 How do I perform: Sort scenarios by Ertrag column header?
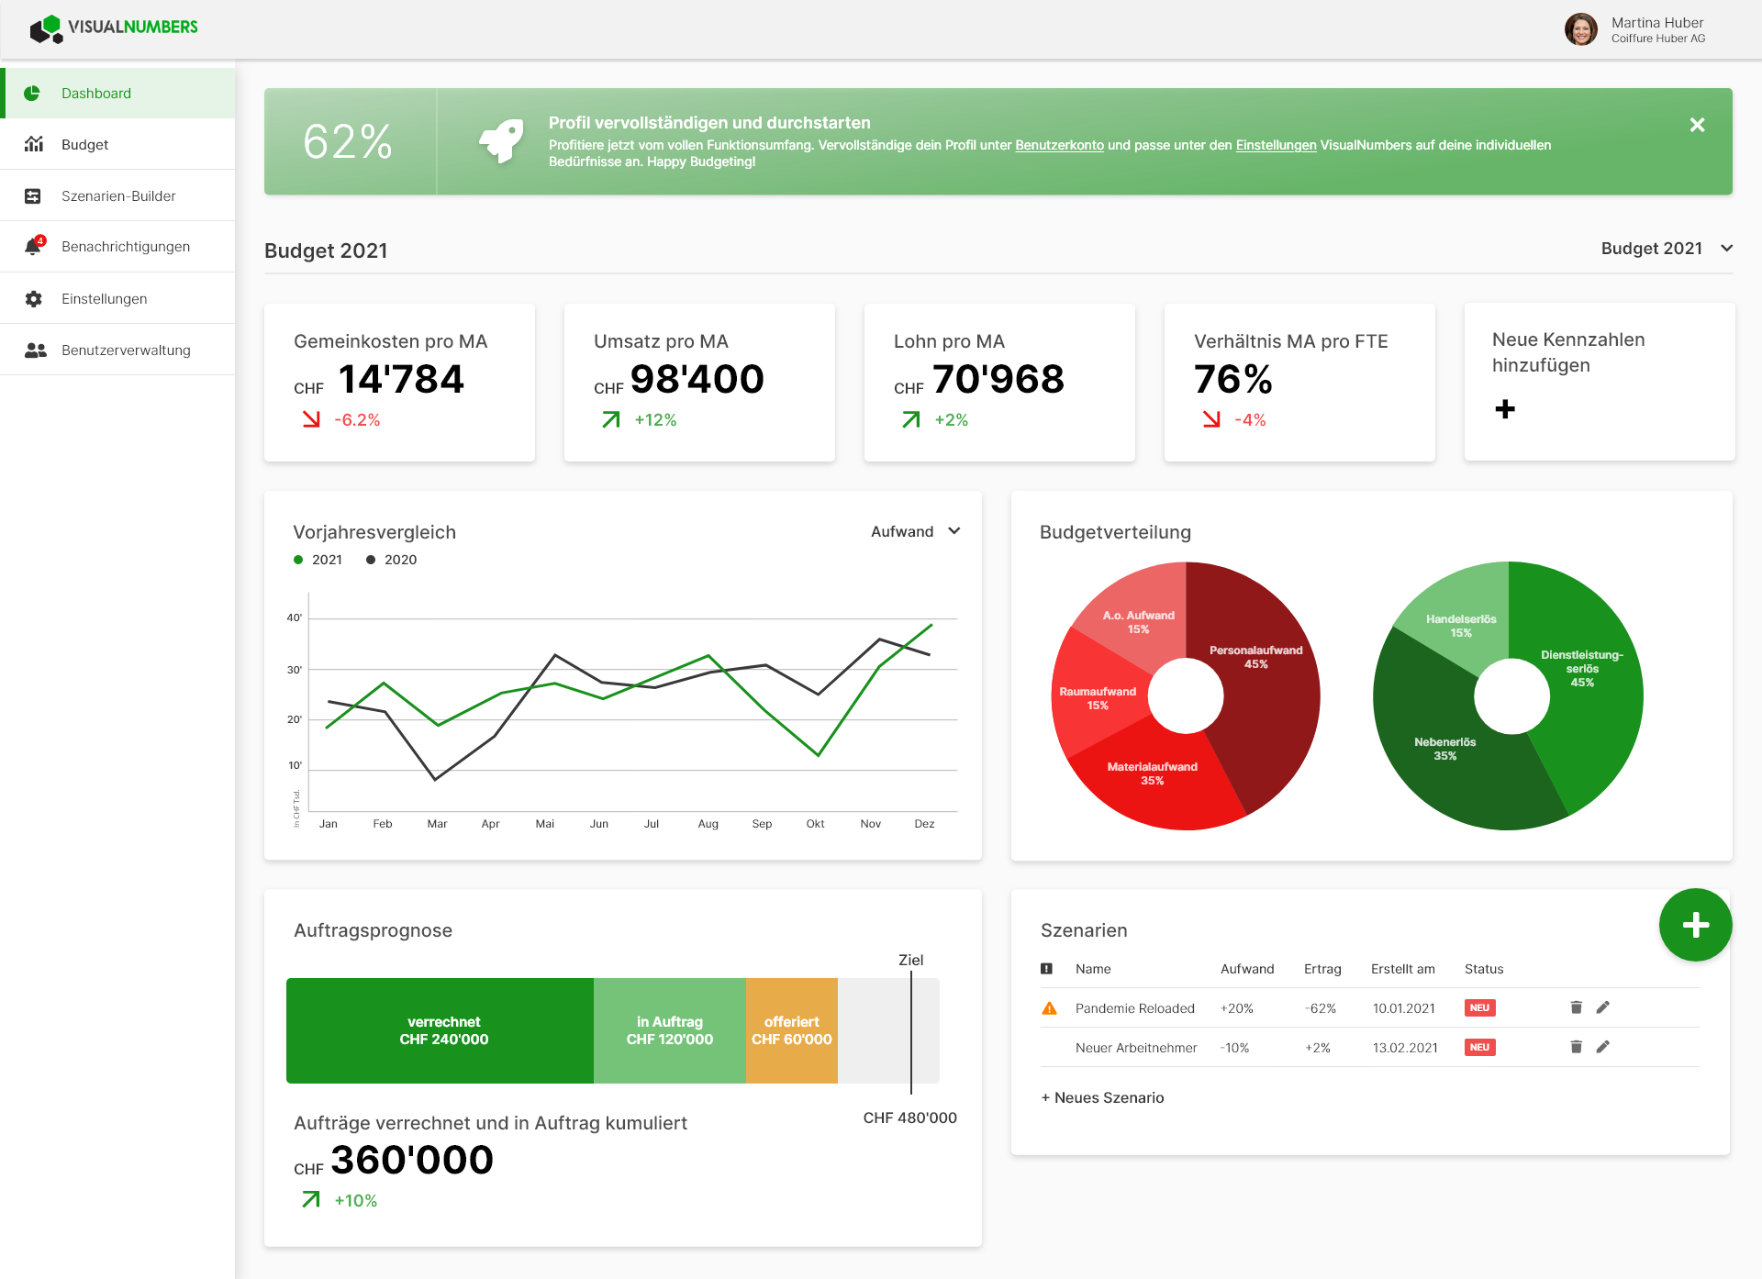point(1322,969)
